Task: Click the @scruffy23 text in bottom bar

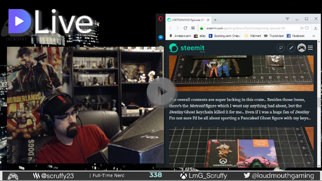Action: (x=57, y=176)
